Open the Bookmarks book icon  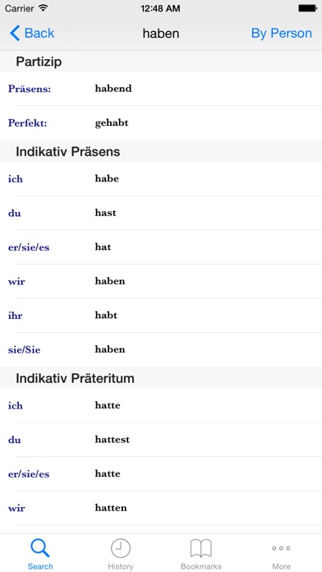pos(201,548)
